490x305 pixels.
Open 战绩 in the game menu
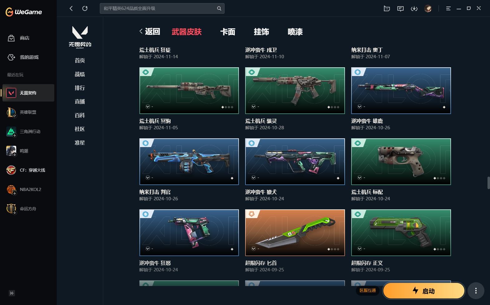(x=80, y=74)
